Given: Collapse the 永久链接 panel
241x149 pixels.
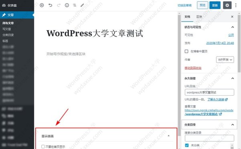Looking at the screenshot, I should tap(233, 78).
